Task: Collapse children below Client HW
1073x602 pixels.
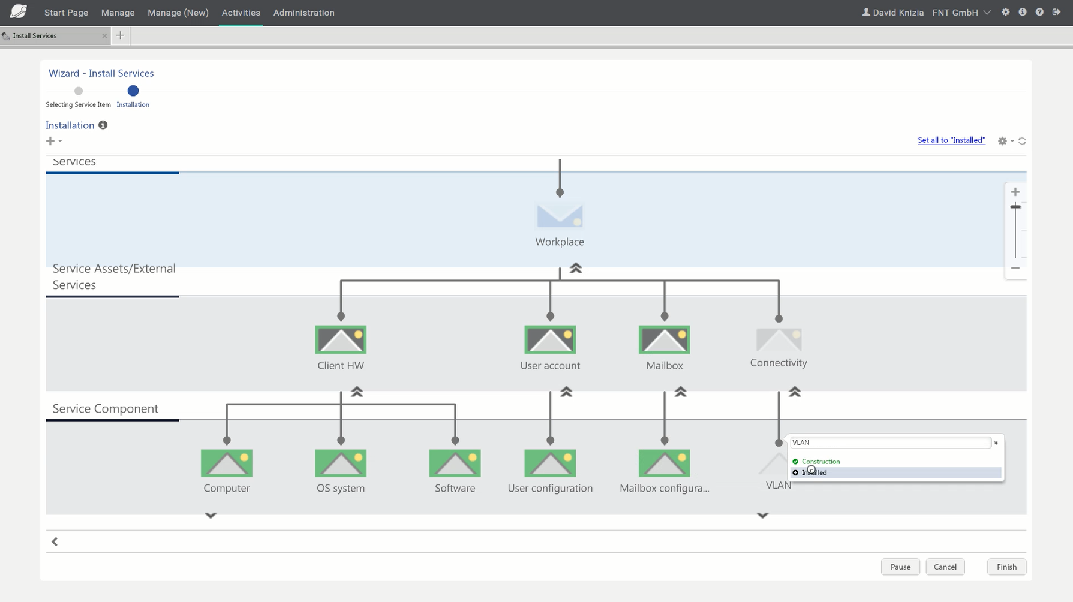Action: (357, 392)
